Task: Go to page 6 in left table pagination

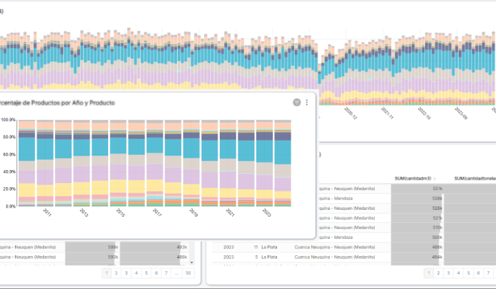Action: [156, 273]
